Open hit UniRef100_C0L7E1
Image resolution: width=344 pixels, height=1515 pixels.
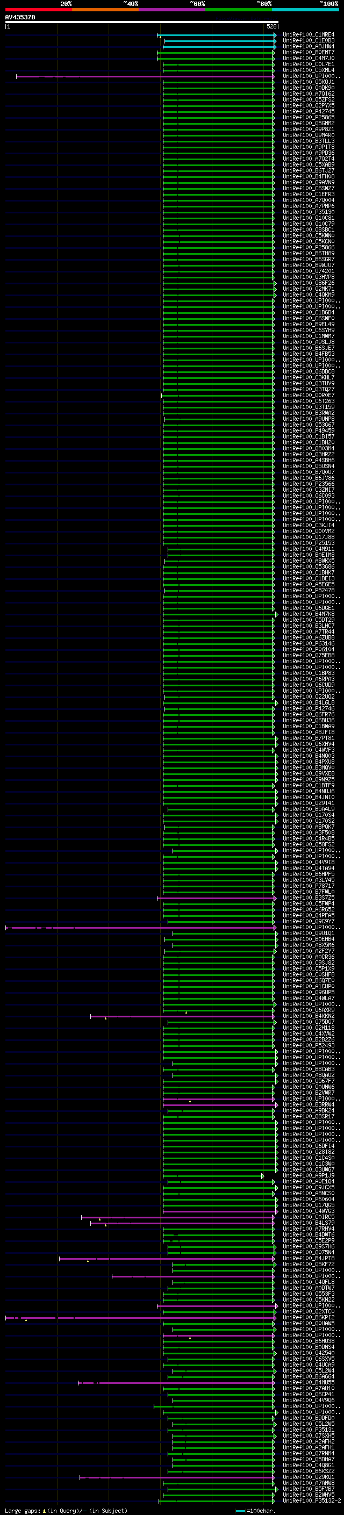click(308, 64)
